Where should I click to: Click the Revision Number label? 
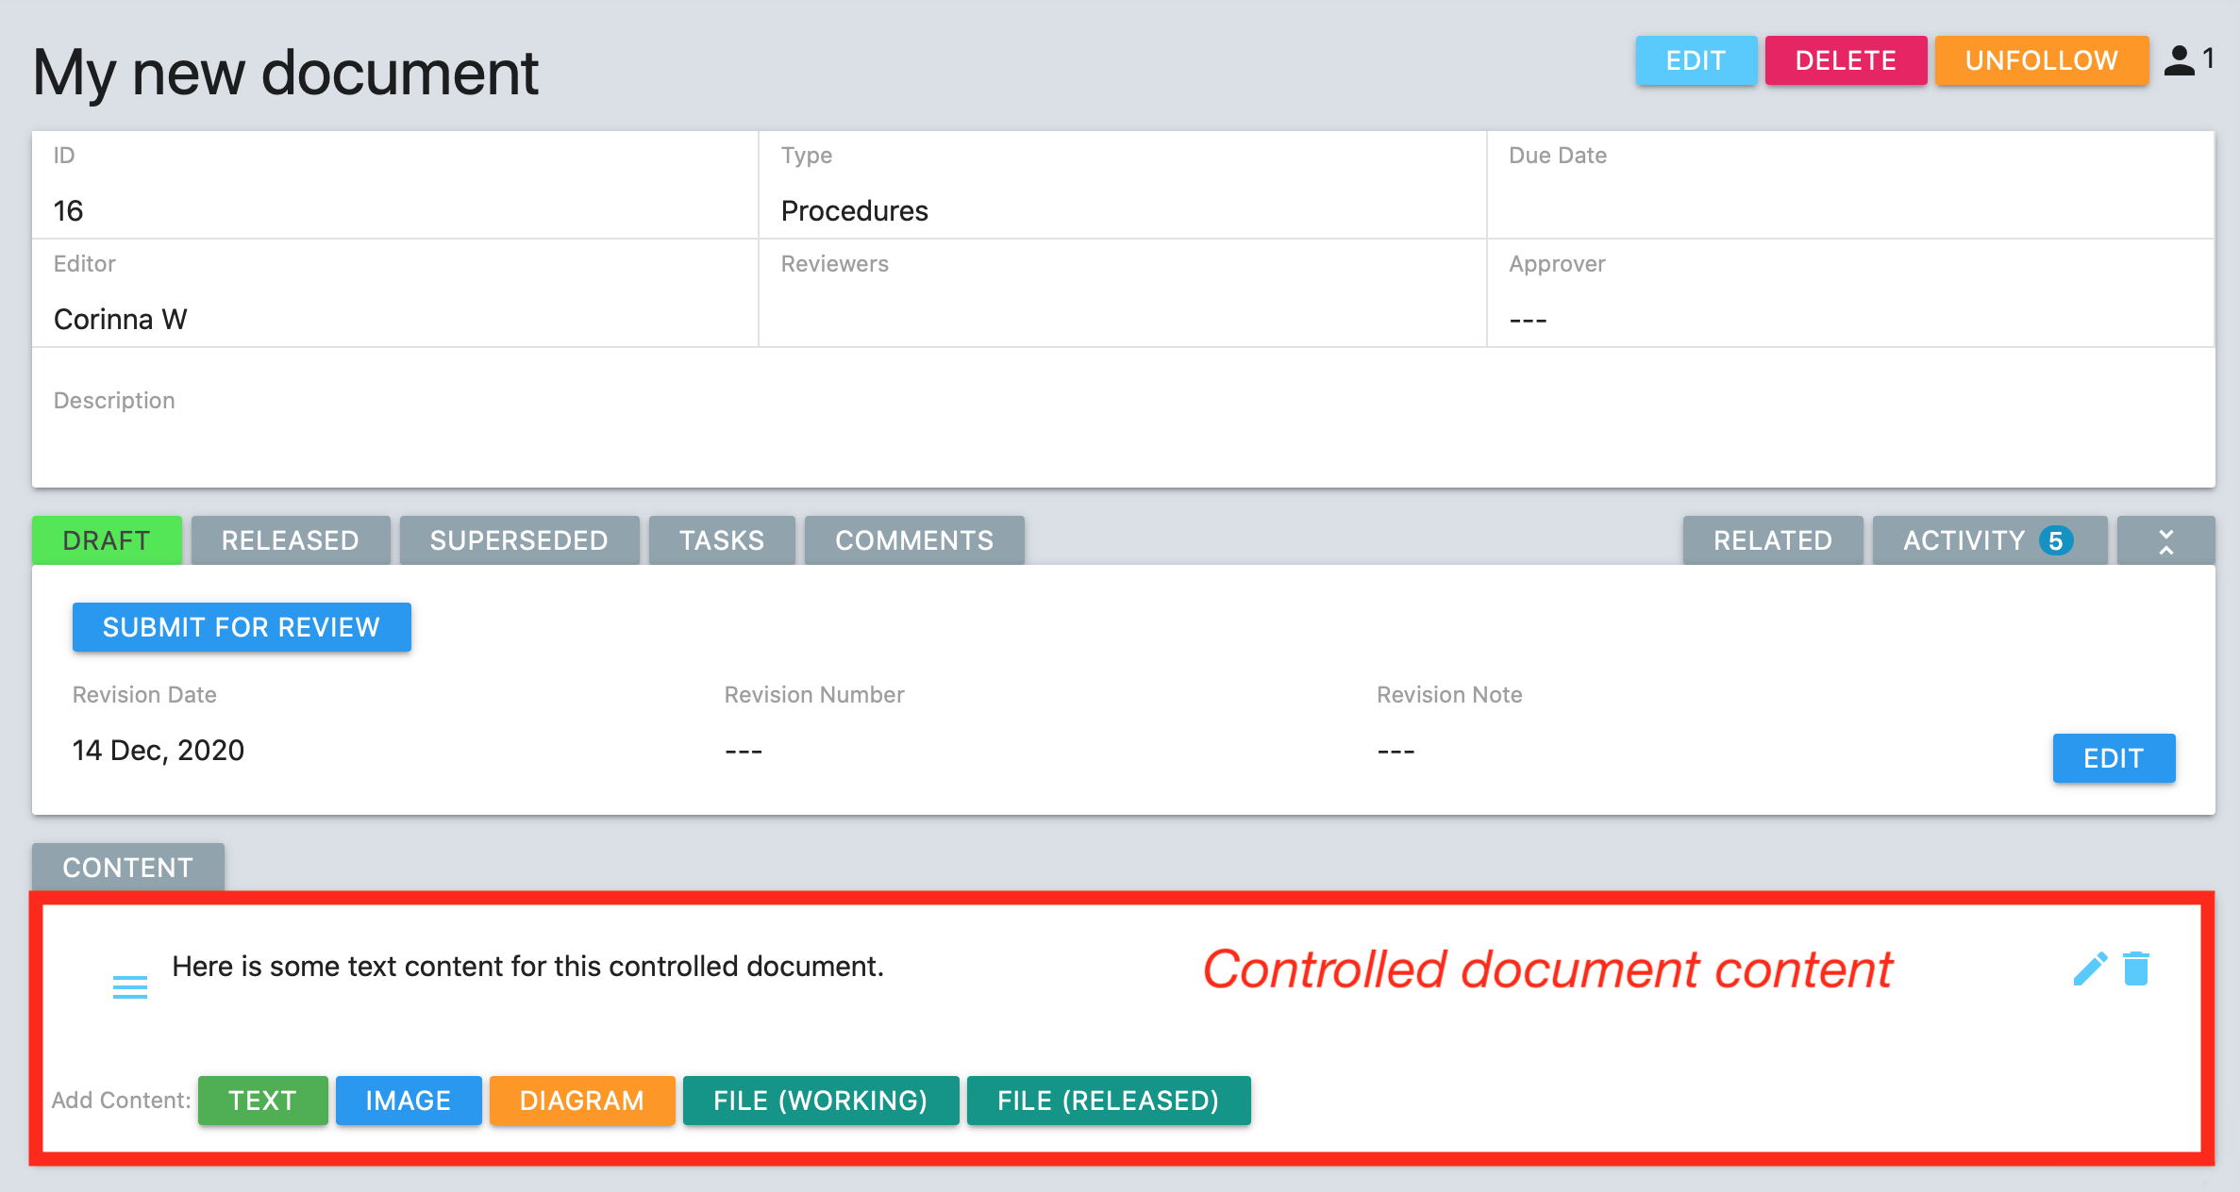814,695
